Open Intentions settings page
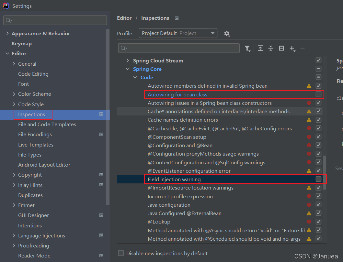The width and height of the screenshot is (343, 262). coord(30,225)
